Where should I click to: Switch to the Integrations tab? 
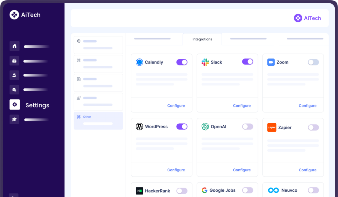pos(202,39)
